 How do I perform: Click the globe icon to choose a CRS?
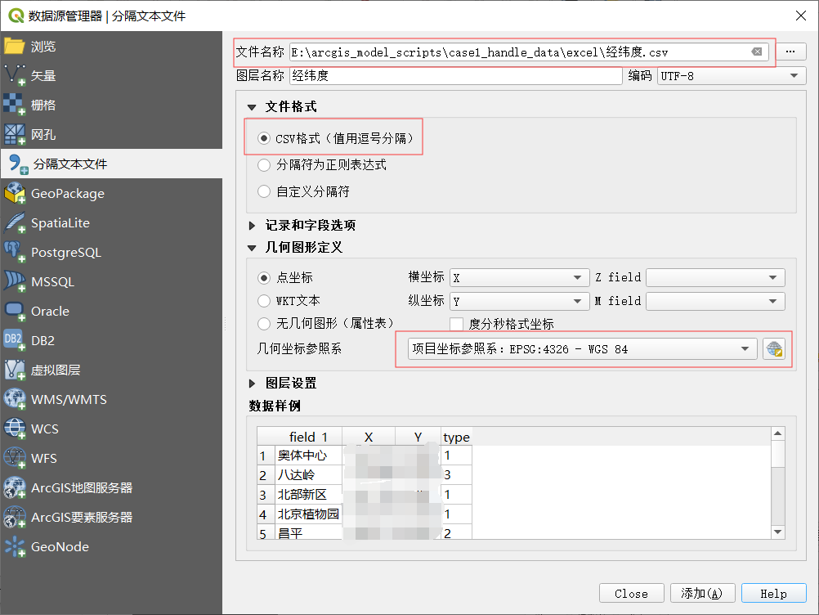tap(773, 348)
